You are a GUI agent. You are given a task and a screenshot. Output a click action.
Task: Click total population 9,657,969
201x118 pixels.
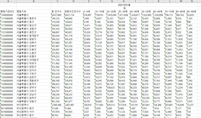(57, 15)
